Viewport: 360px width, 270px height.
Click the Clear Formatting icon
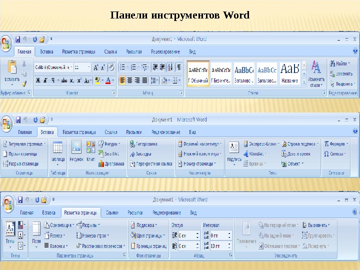[111, 67]
